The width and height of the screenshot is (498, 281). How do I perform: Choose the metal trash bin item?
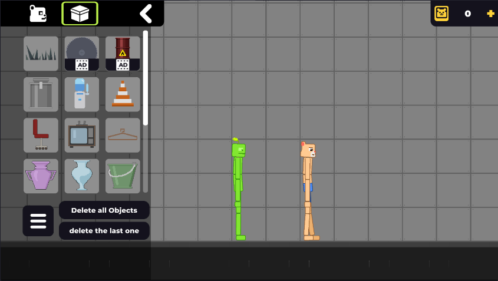click(x=41, y=94)
